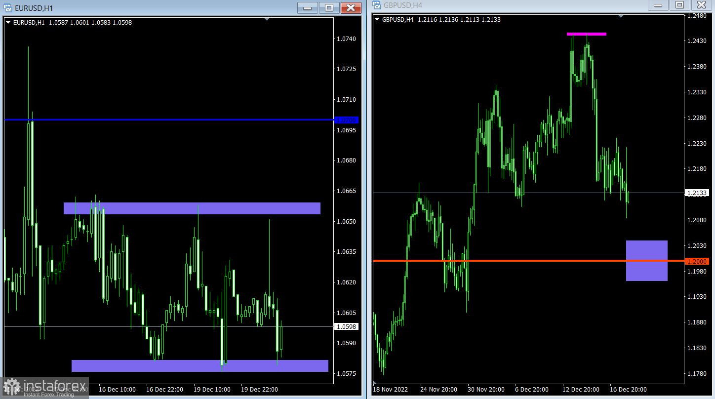Select the upper purple resistance zone on EURUSD
Screen dimensions: 715x399
192,208
